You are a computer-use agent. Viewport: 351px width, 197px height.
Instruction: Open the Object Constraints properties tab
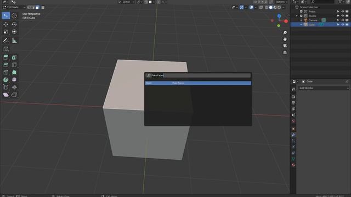point(293,153)
